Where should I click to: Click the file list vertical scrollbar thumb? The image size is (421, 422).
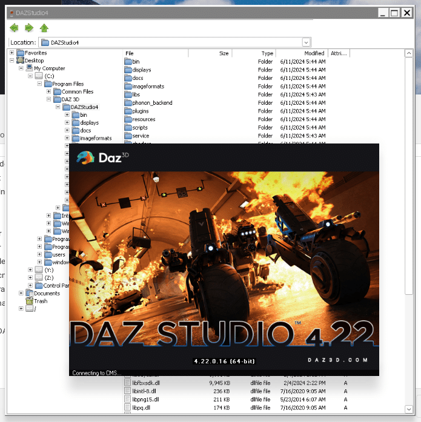(409, 176)
